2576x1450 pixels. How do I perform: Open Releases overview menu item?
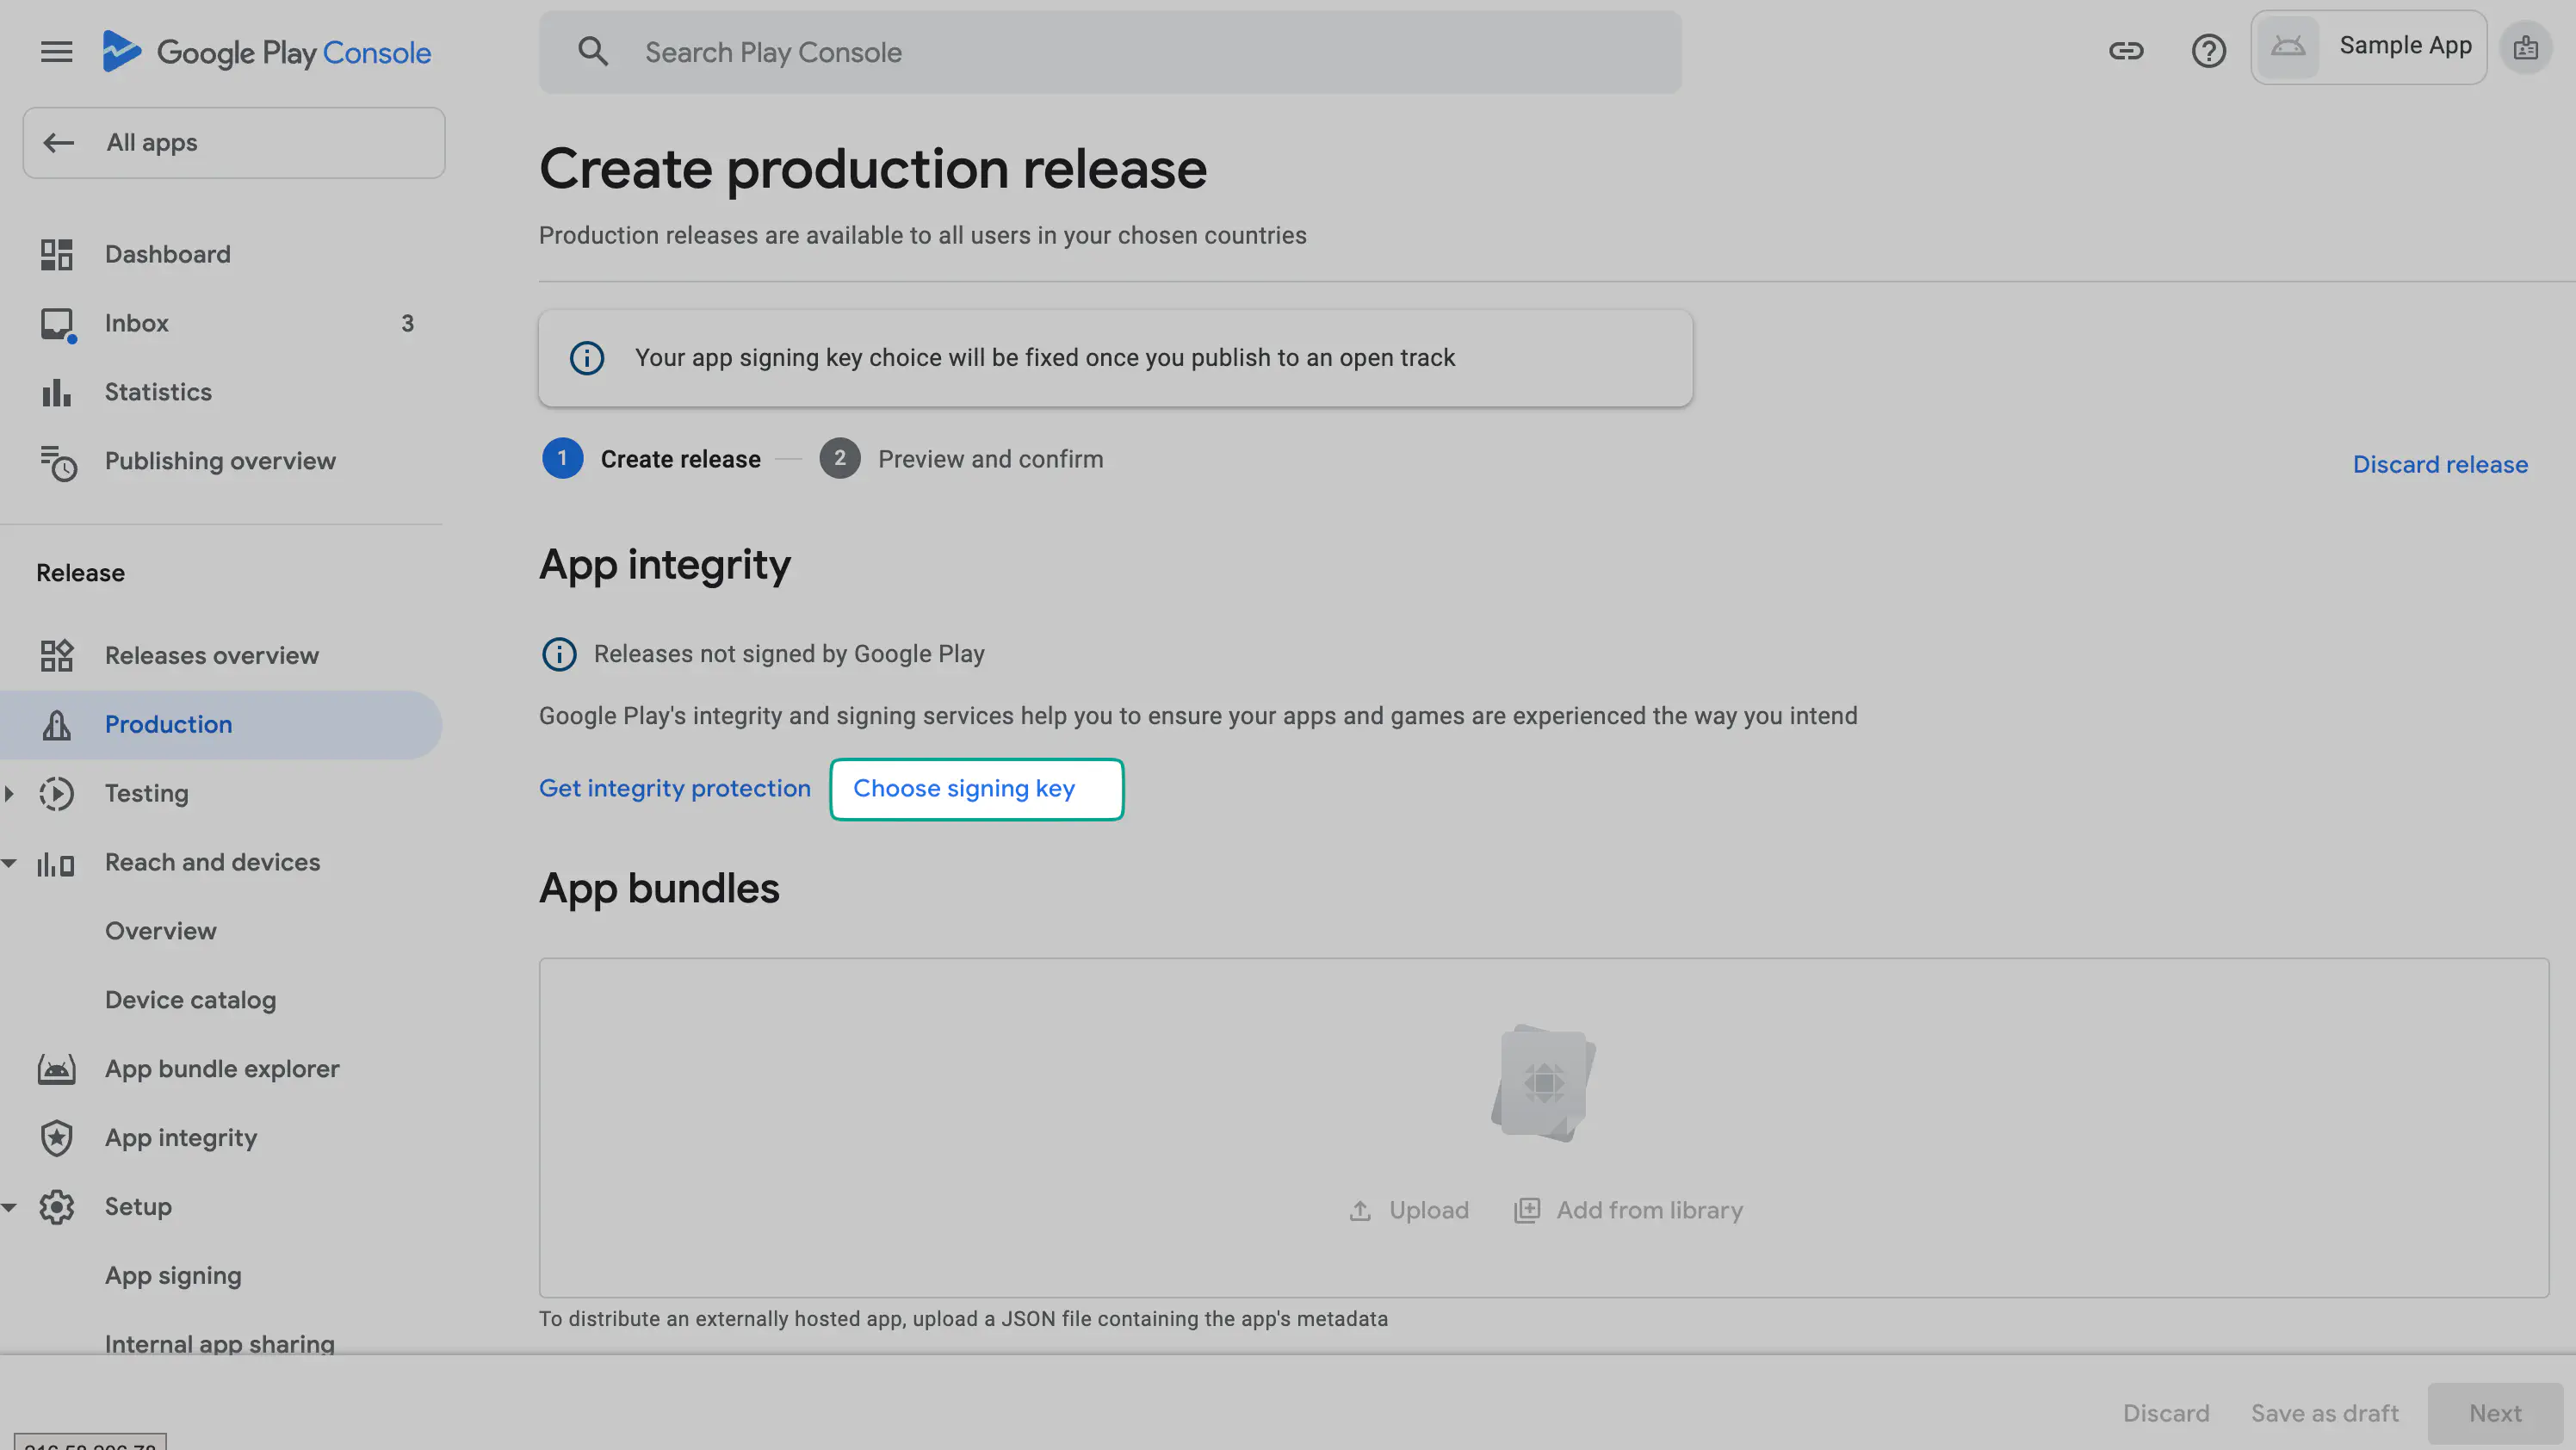click(211, 656)
